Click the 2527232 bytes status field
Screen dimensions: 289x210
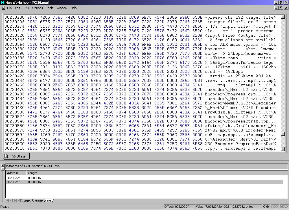(x=247, y=207)
